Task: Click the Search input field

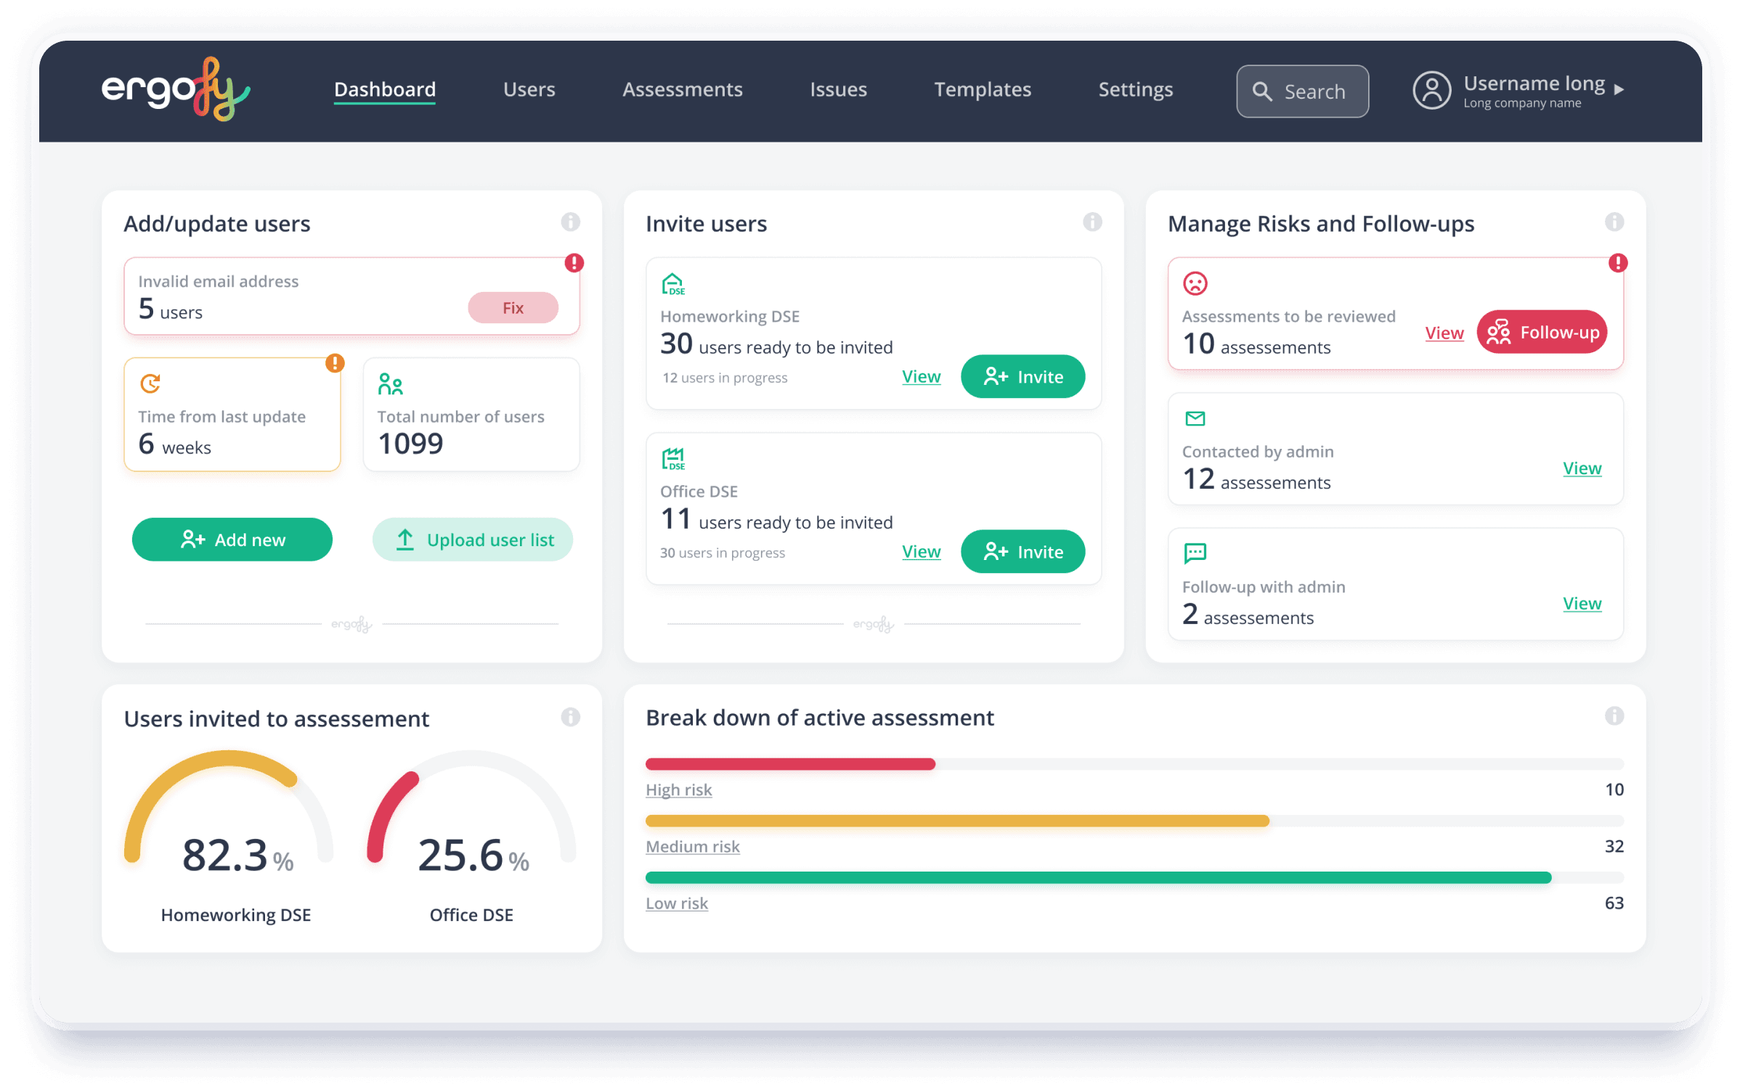Action: coord(1302,92)
